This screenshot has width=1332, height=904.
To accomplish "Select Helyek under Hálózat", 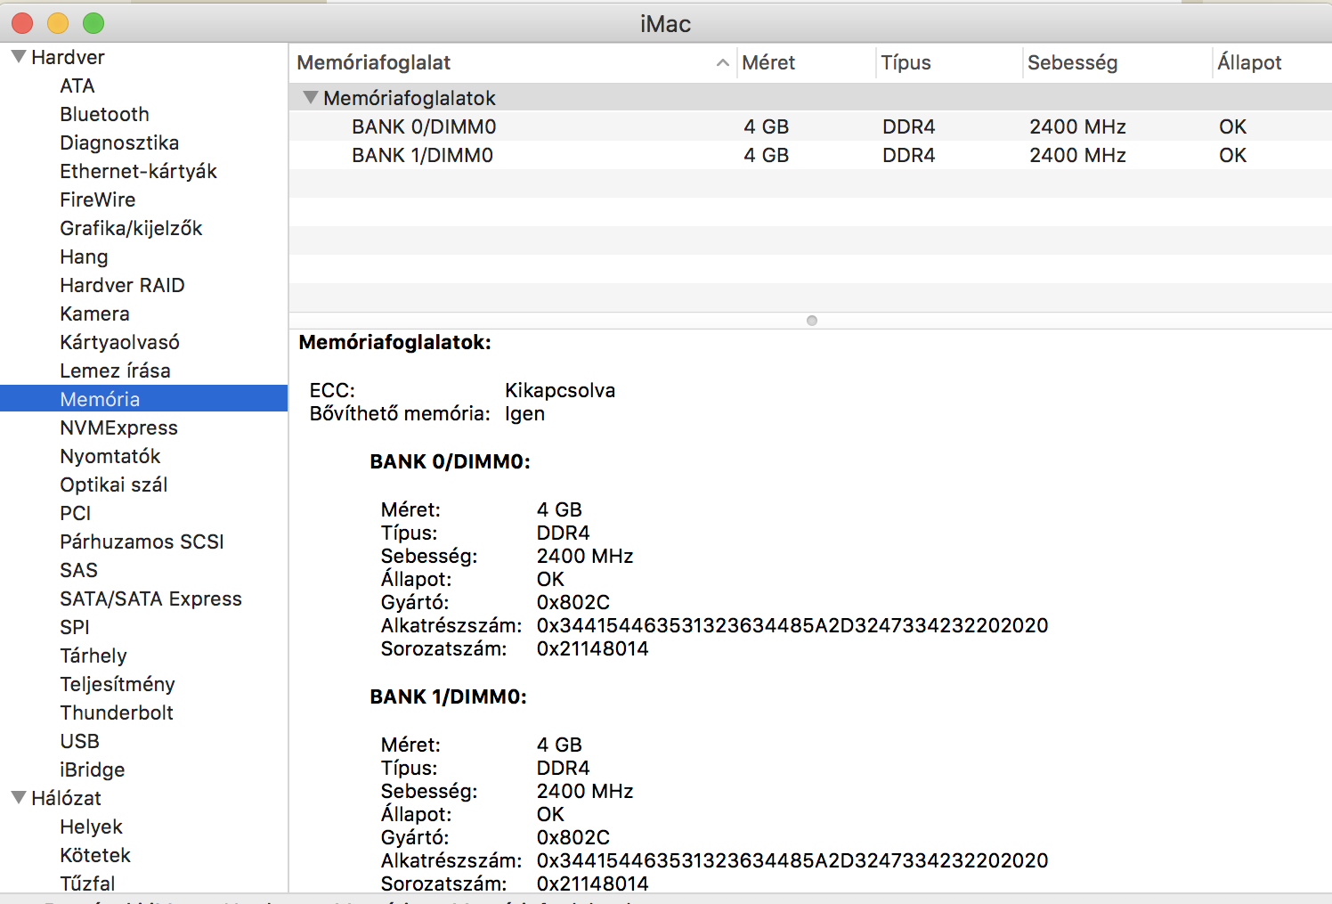I will [91, 827].
